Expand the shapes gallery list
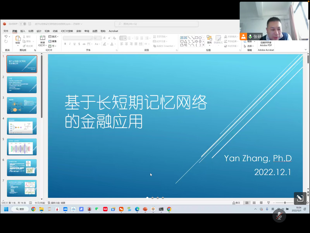 click(x=203, y=45)
